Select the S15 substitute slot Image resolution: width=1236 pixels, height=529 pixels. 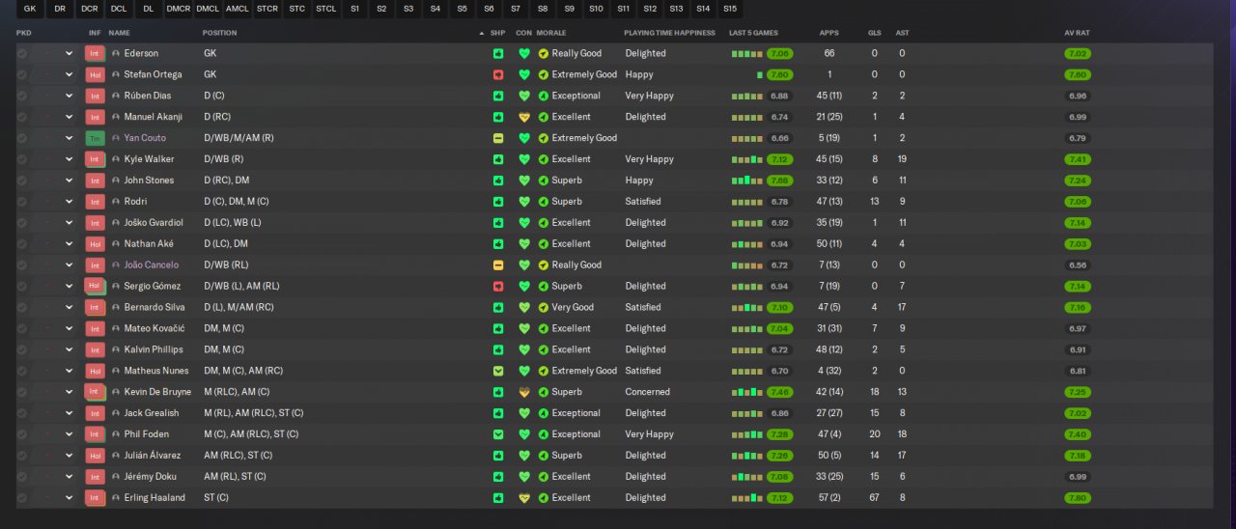[x=730, y=9]
